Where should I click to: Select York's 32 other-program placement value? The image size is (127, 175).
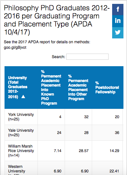pos(86,117)
